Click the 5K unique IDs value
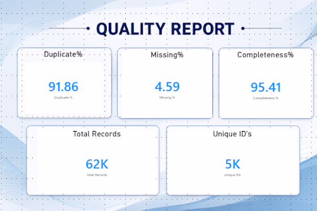This screenshot has width=317, height=211. (232, 164)
